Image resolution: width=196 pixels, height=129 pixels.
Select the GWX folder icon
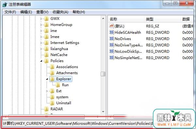(46, 19)
